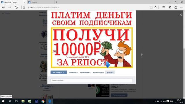Open Task View on the taskbar
The height and width of the screenshot is (104, 185).
pos(16,101)
